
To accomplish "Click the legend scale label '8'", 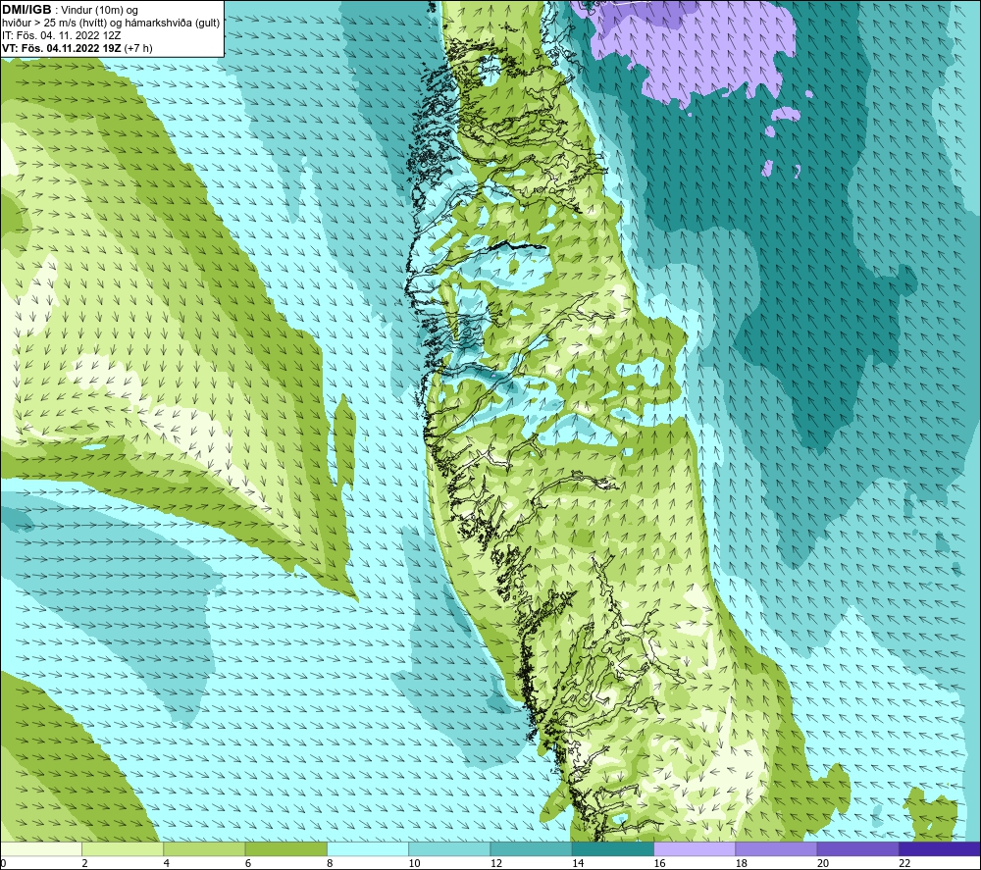I will click(330, 863).
